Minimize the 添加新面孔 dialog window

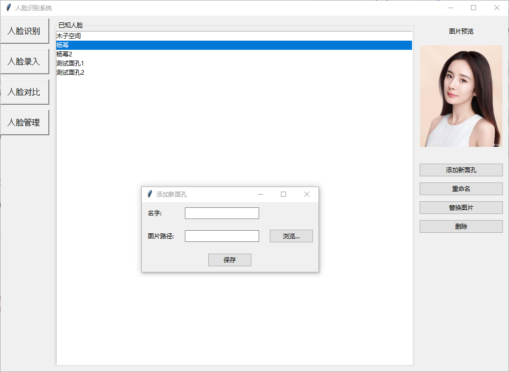(x=261, y=194)
